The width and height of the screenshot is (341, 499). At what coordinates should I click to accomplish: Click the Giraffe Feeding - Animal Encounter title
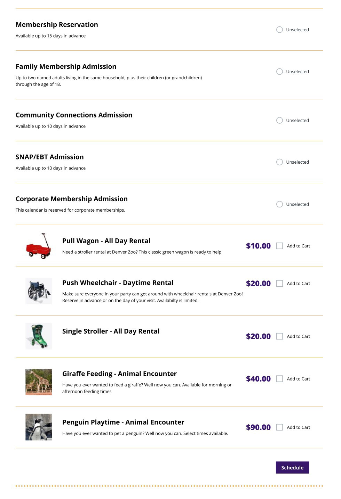click(x=119, y=374)
